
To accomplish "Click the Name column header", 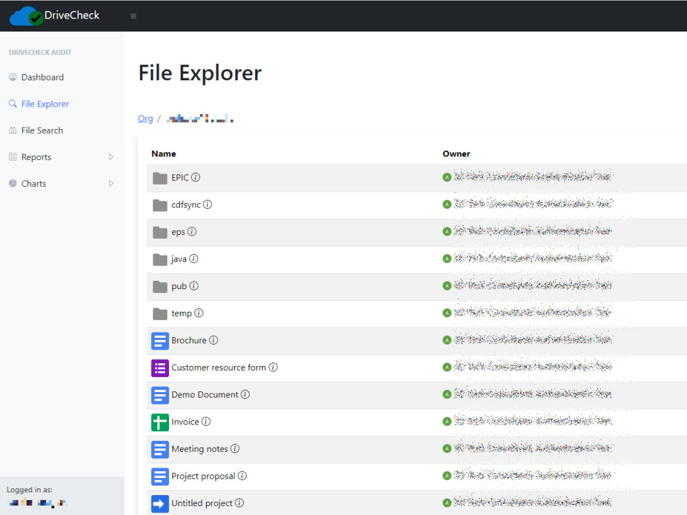I will pos(164,154).
